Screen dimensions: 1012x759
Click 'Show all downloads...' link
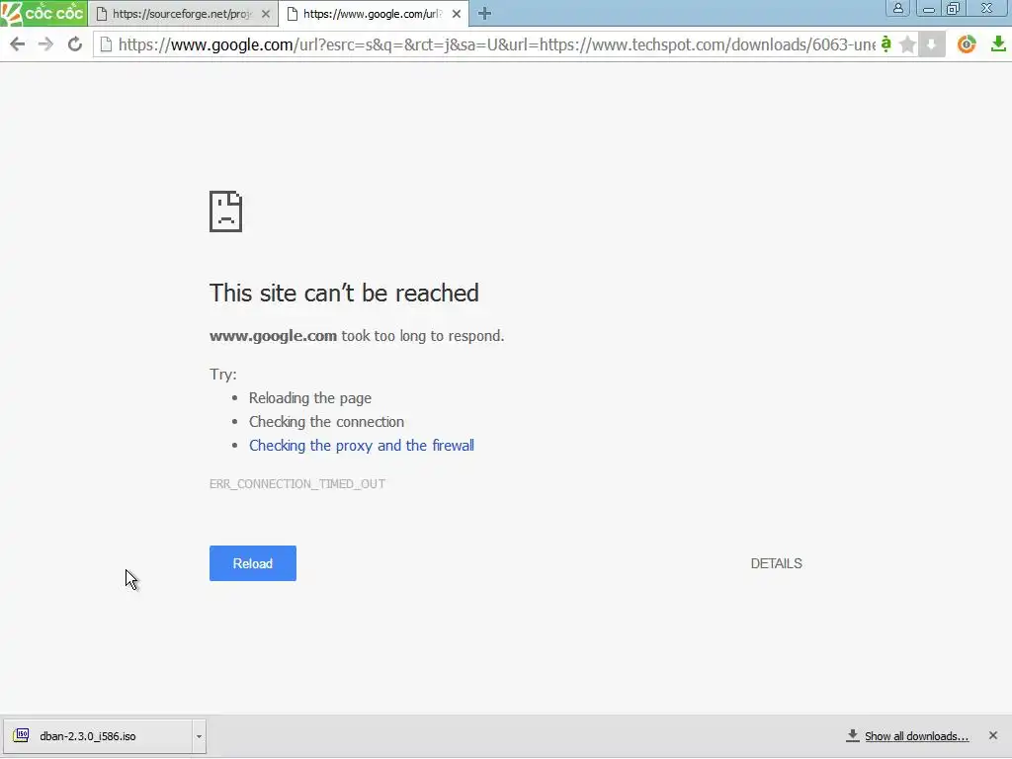click(x=916, y=735)
